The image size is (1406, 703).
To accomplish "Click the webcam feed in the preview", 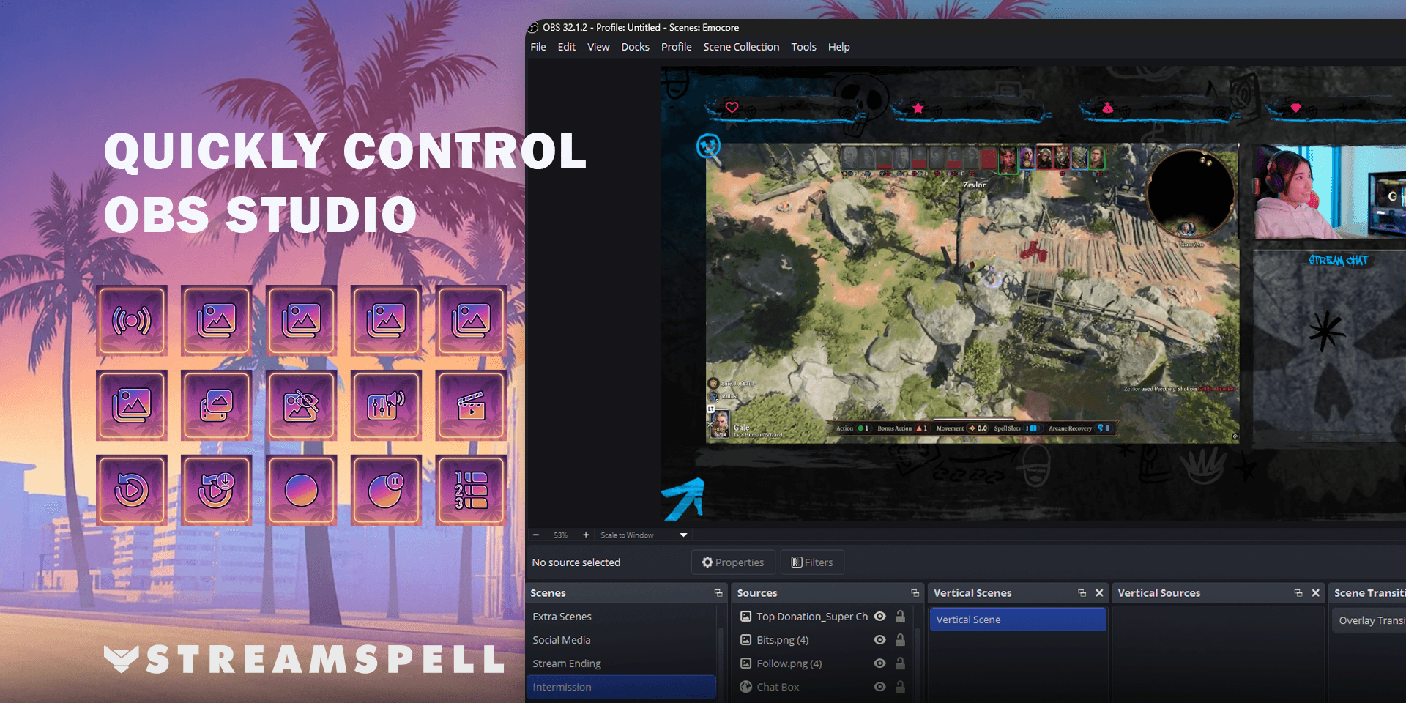I will pyautogui.click(x=1330, y=192).
